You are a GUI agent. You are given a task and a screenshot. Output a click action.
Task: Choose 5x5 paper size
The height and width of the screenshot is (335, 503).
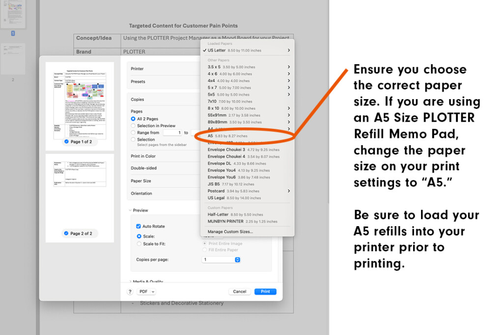point(247,95)
